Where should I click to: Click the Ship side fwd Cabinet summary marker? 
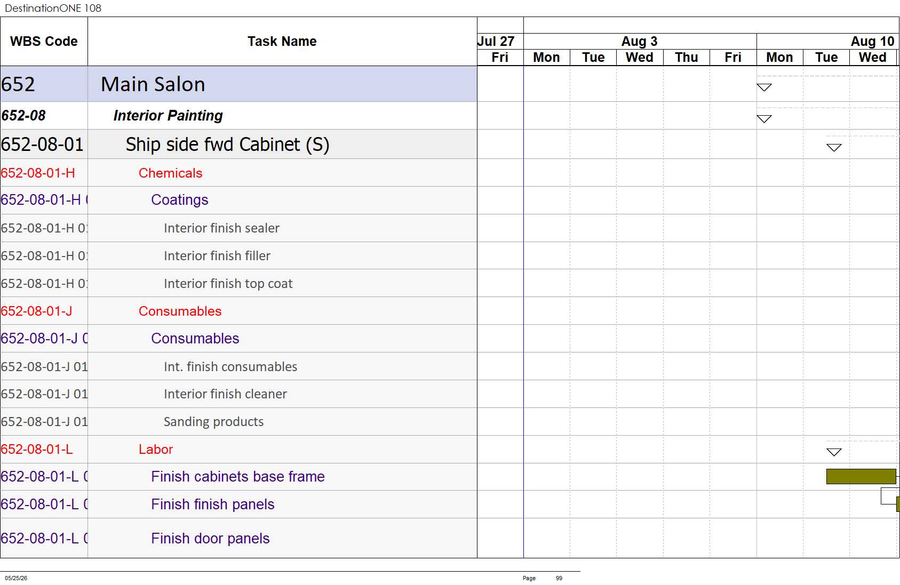pyautogui.click(x=834, y=147)
